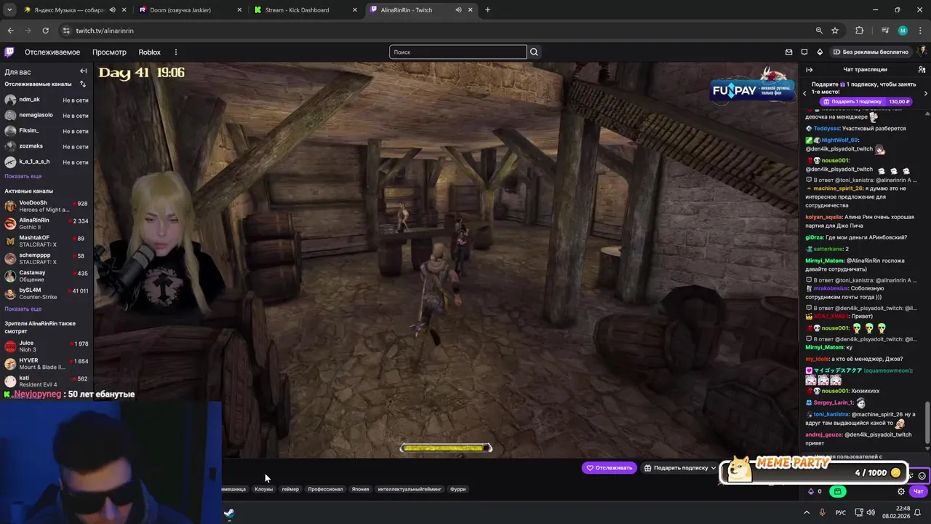
Task: Open chat settings gear icon
Action: [901, 491]
